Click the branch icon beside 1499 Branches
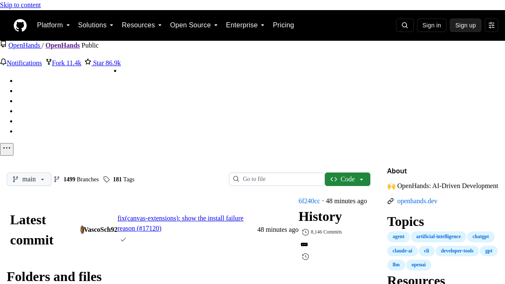Viewport: 505px width, 284px height. (57, 179)
